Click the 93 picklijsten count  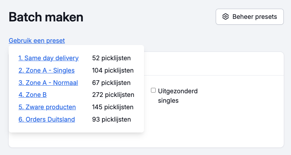pyautogui.click(x=111, y=119)
